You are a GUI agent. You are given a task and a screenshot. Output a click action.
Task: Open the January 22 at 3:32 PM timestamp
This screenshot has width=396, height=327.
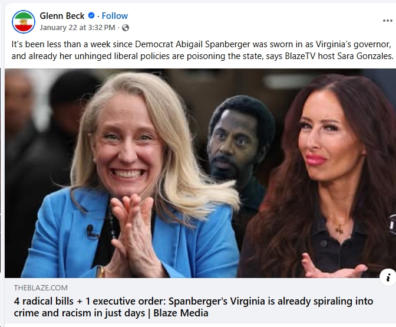pyautogui.click(x=77, y=28)
